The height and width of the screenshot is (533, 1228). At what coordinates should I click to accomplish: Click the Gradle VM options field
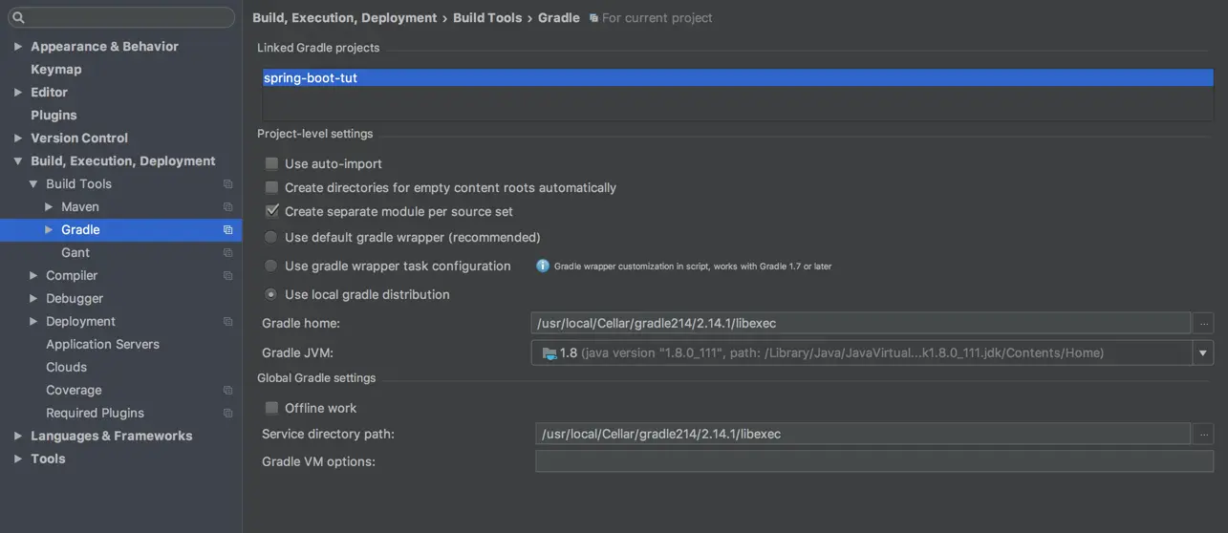[873, 462]
